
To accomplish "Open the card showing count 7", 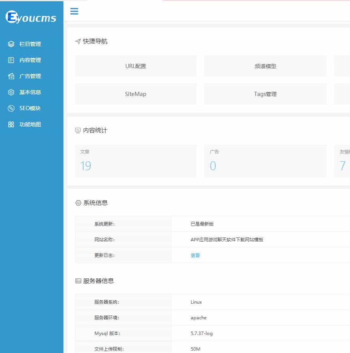I will coord(342,161).
